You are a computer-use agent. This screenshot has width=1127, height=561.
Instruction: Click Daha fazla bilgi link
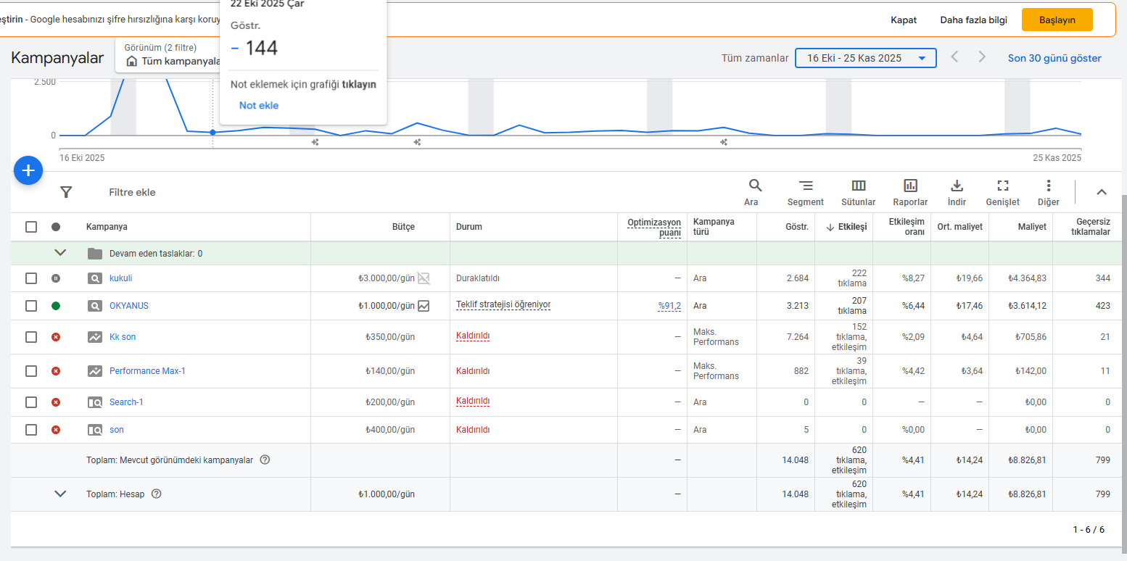coord(973,20)
